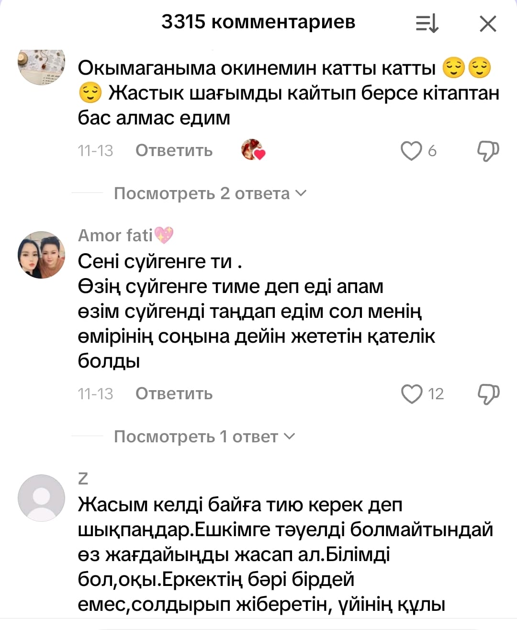Like the comment with 6 likes
The height and width of the screenshot is (630, 517).
(411, 151)
